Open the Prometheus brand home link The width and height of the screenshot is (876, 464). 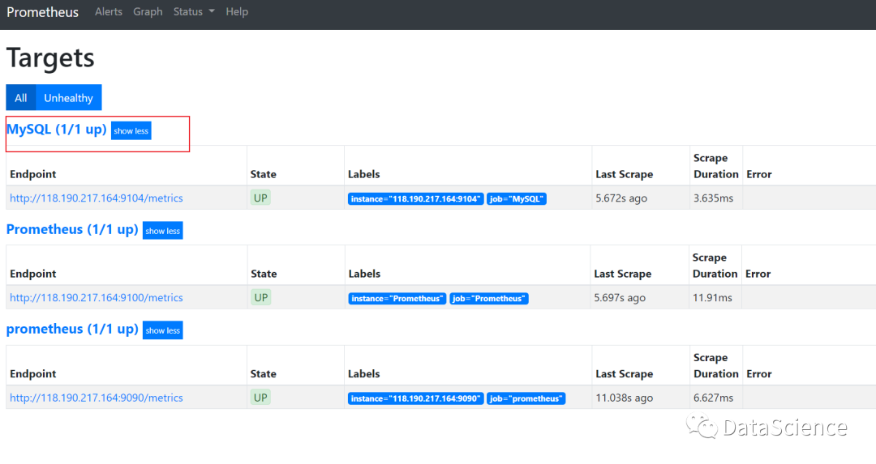point(43,12)
